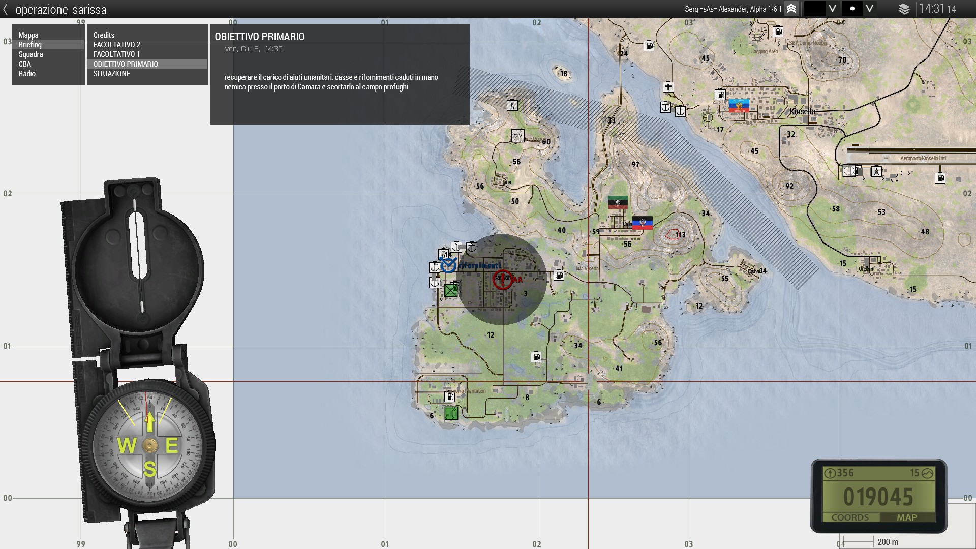Select the Briefing menu entry
The width and height of the screenshot is (976, 549).
click(48, 45)
